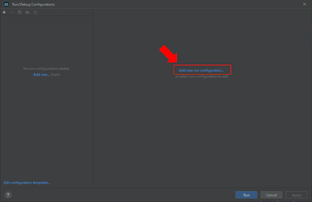Click the plus Add New Configuration icon

[x=4, y=12]
